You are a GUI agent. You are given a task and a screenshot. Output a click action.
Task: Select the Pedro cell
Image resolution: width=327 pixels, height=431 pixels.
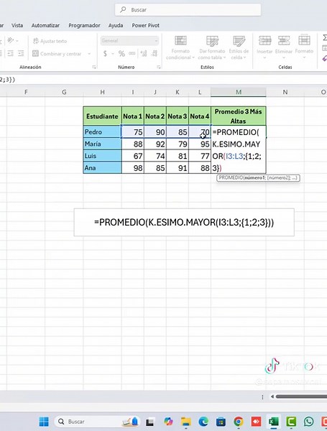(x=102, y=132)
